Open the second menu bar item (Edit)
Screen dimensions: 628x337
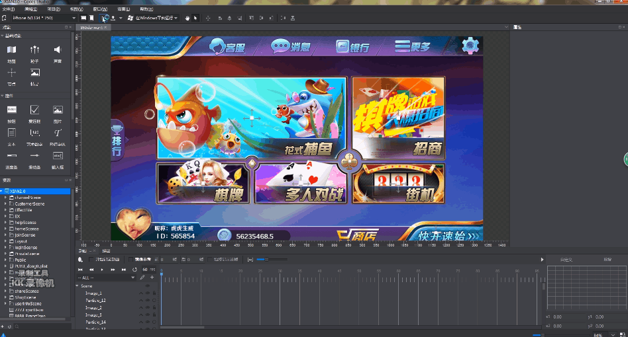(31, 9)
